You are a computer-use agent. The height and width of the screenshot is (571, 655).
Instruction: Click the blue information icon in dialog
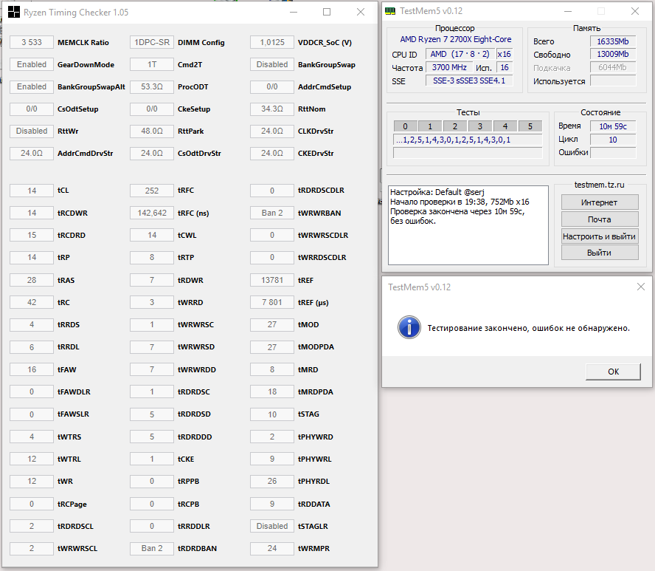[x=409, y=327]
